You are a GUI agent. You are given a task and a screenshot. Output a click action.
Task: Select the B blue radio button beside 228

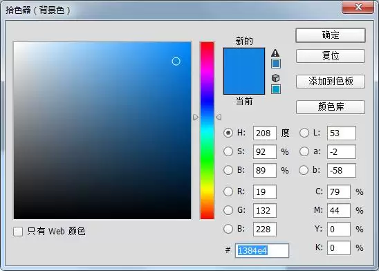pos(228,229)
